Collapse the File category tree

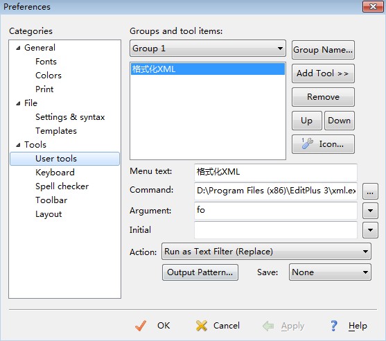[18, 103]
